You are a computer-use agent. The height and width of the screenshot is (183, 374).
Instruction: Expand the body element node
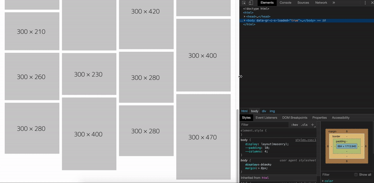245,21
